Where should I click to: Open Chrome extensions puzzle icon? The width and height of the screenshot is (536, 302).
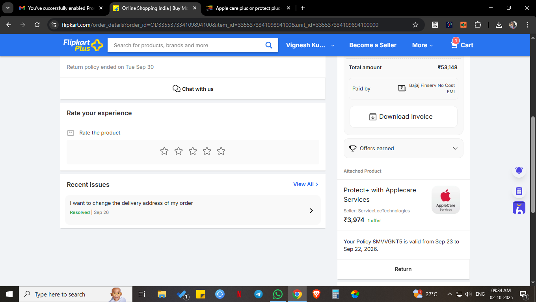[x=478, y=25]
